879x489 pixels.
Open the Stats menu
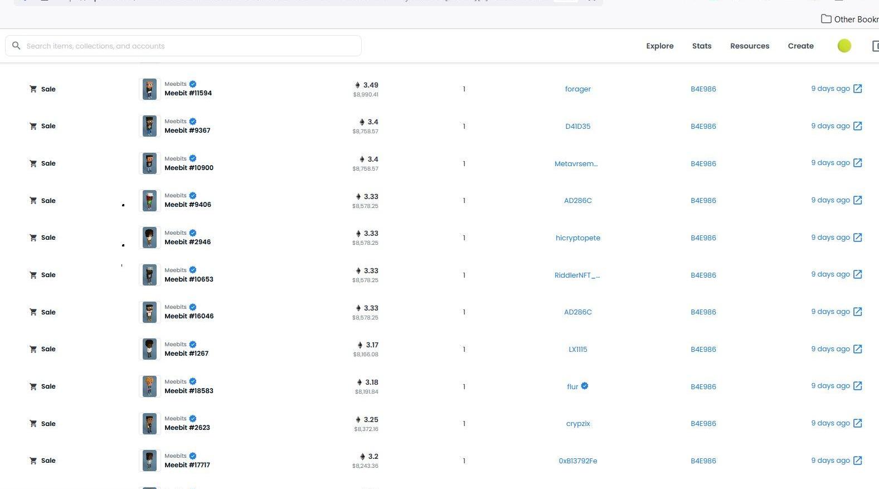pos(701,46)
